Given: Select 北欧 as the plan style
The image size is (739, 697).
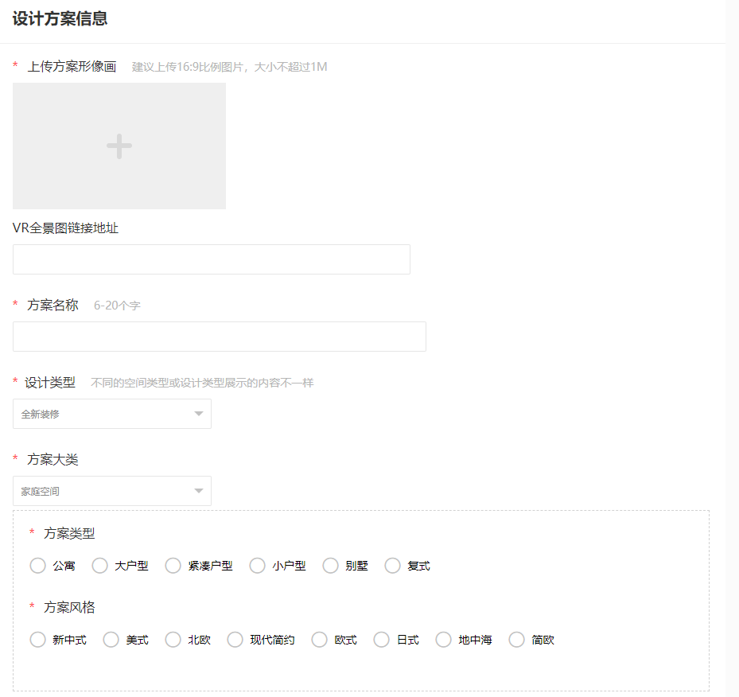Looking at the screenshot, I should [173, 640].
